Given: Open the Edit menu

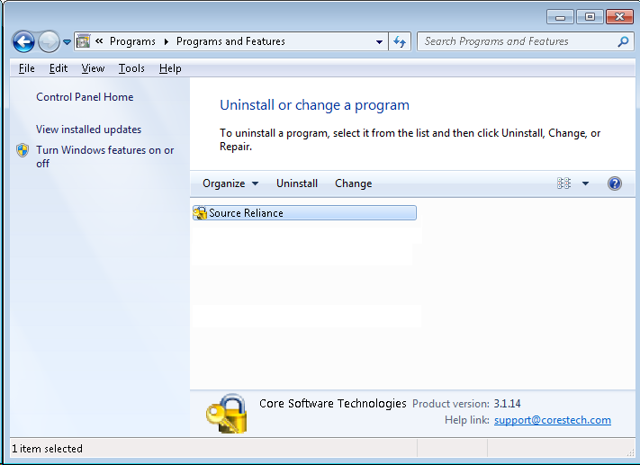Looking at the screenshot, I should 59,68.
